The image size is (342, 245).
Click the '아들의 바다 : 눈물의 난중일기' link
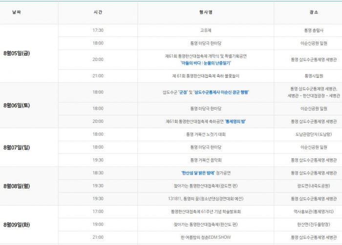(x=206, y=63)
